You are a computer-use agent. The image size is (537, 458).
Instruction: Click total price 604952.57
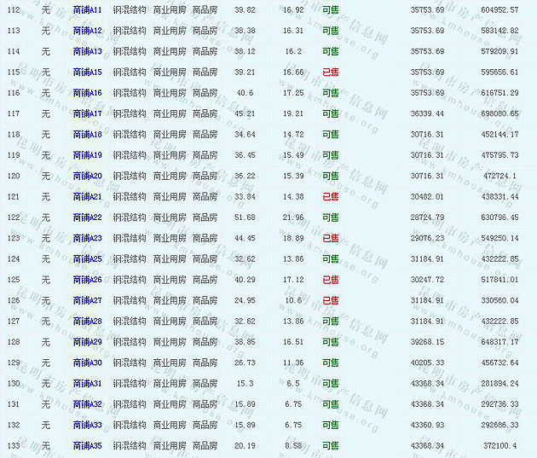click(x=499, y=9)
